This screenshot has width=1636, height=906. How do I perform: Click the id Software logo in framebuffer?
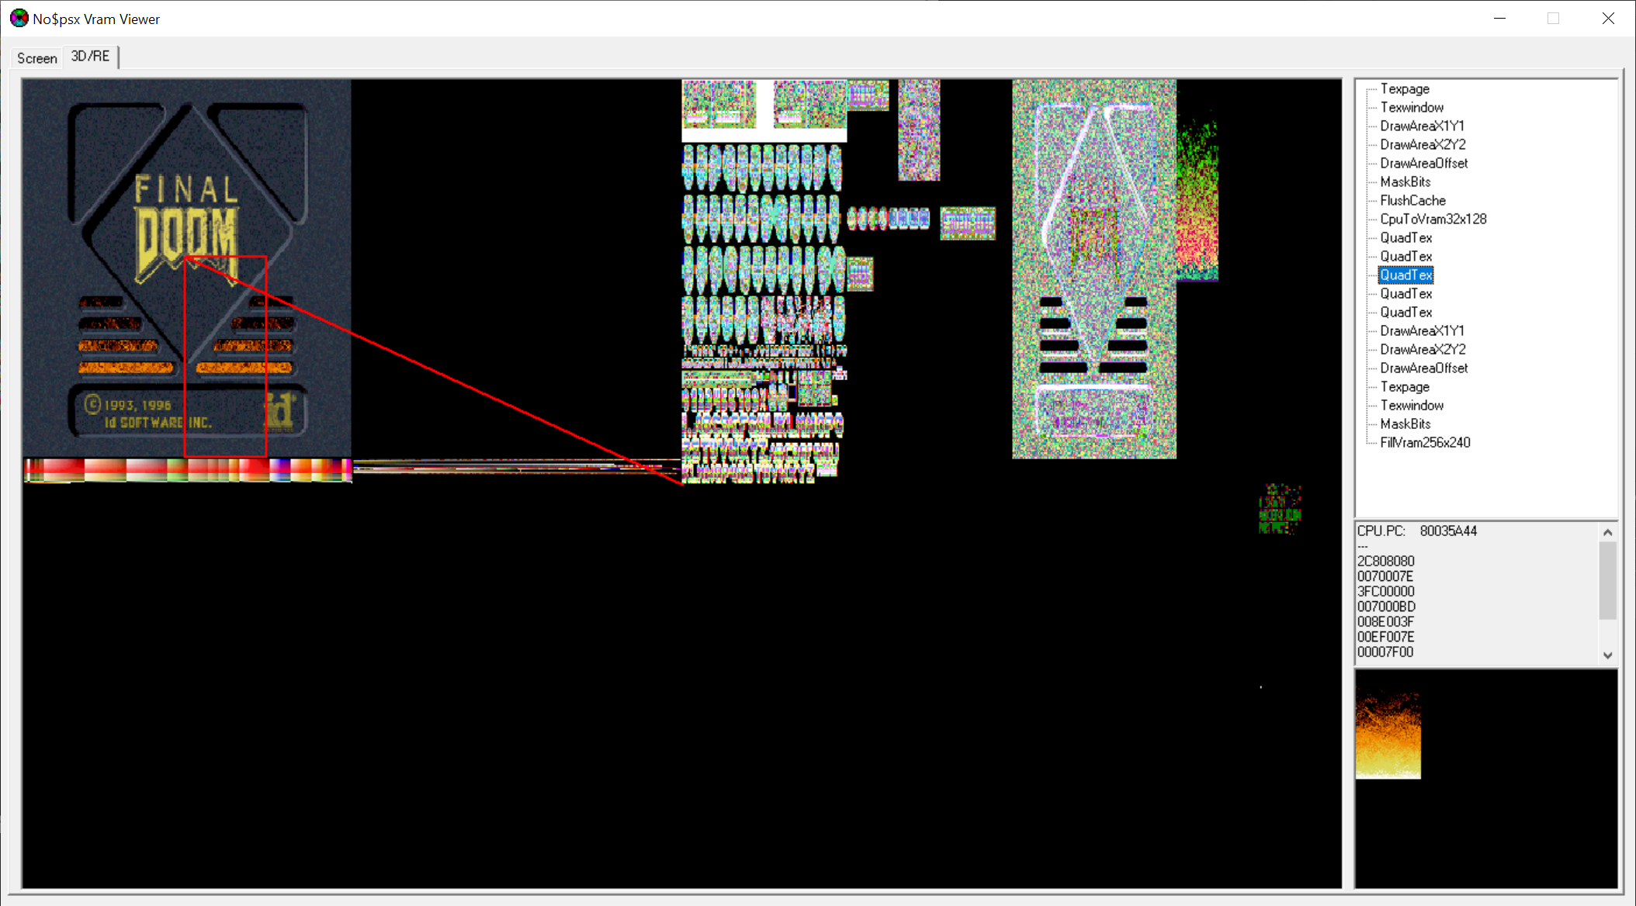280,410
